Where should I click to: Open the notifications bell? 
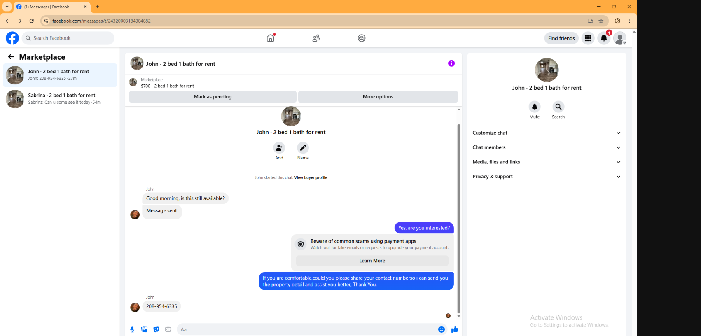604,38
